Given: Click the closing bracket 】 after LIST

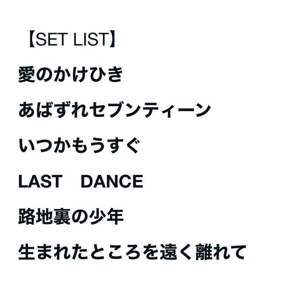Looking at the screenshot, I should pos(113,40).
